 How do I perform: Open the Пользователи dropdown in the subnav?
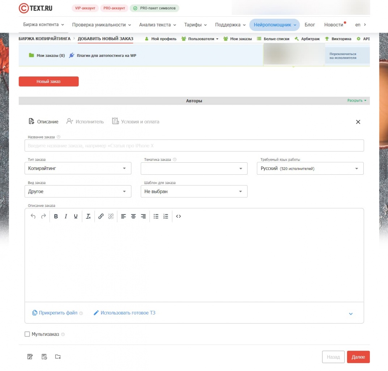[x=200, y=39]
